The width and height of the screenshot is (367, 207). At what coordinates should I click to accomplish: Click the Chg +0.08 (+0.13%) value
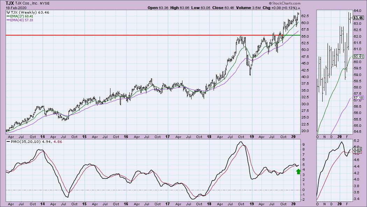pos(280,8)
